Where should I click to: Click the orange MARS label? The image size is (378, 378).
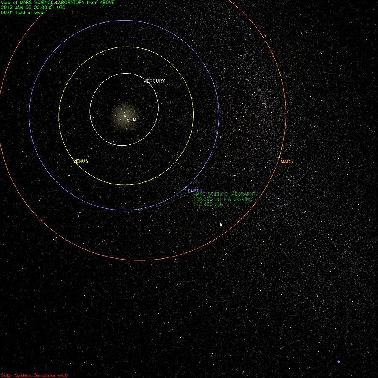tap(287, 161)
